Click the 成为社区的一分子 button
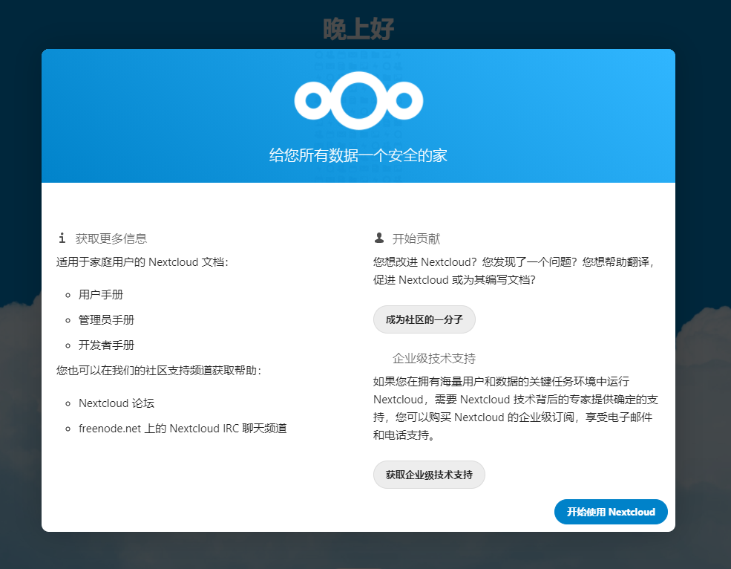 click(424, 319)
